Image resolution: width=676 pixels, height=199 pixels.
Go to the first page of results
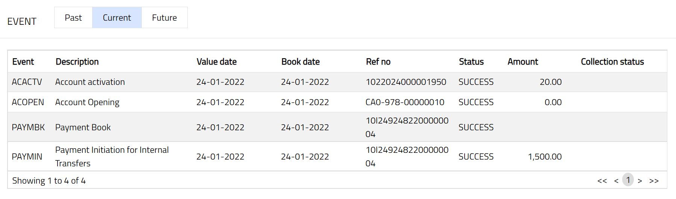(x=602, y=181)
